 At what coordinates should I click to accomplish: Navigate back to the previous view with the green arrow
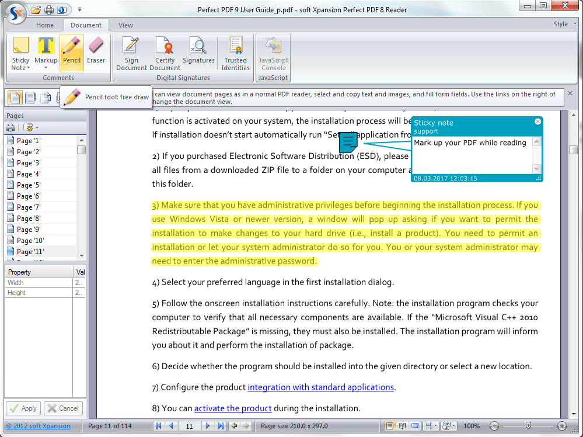pyautogui.click(x=234, y=426)
